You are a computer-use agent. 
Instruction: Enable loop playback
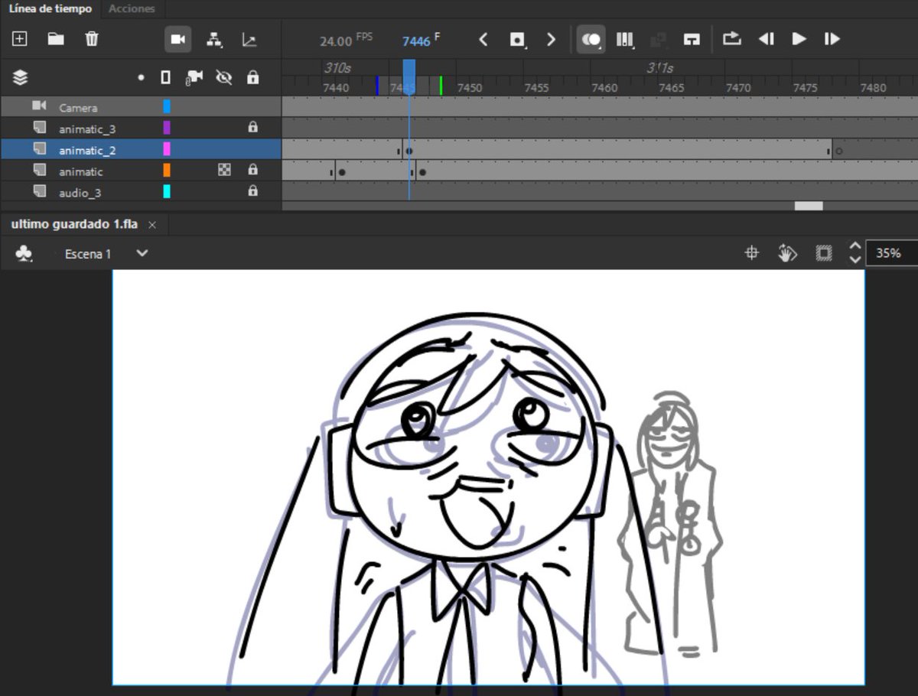pyautogui.click(x=731, y=39)
